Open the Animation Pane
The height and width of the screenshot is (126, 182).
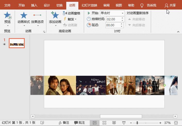click(x=72, y=13)
